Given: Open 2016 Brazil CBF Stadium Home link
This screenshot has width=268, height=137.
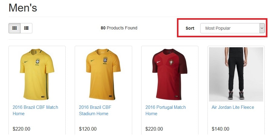Looking at the screenshot, I should tap(95, 110).
